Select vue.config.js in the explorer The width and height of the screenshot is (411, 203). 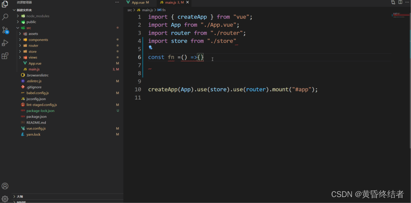(36, 129)
